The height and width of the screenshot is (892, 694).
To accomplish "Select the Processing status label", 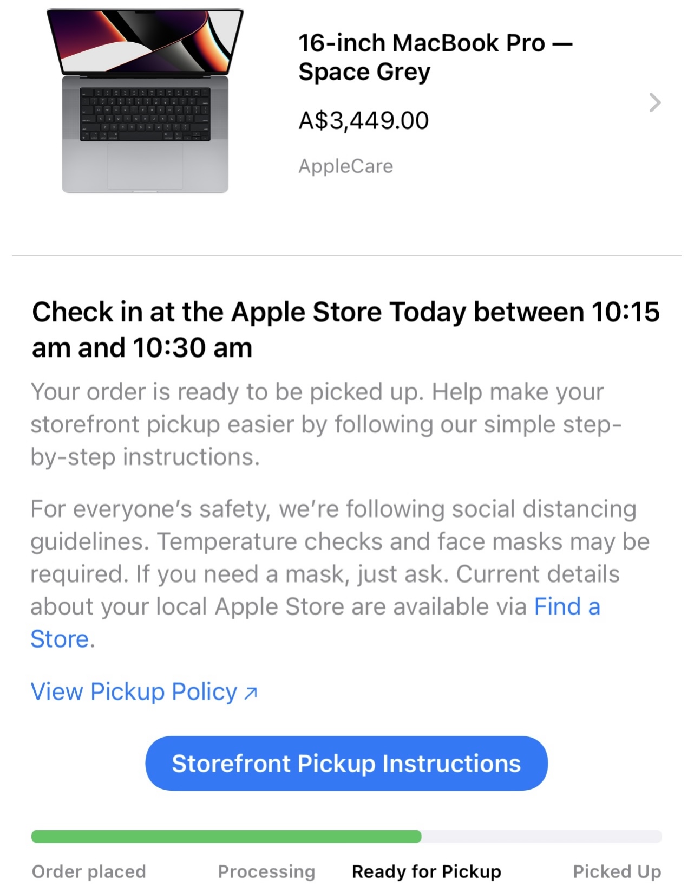I will pos(266,871).
